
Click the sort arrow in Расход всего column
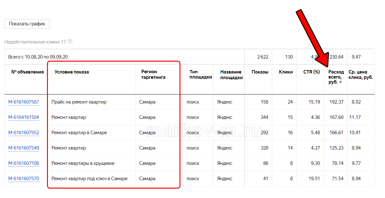pyautogui.click(x=341, y=82)
